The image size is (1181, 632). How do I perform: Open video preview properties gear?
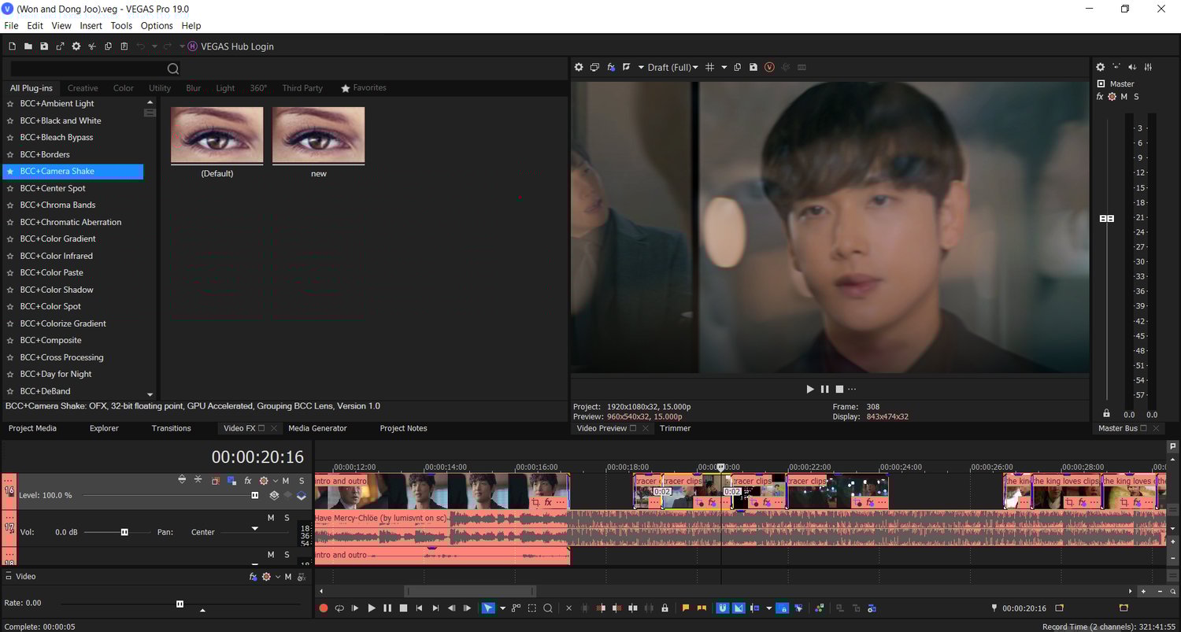pos(579,68)
